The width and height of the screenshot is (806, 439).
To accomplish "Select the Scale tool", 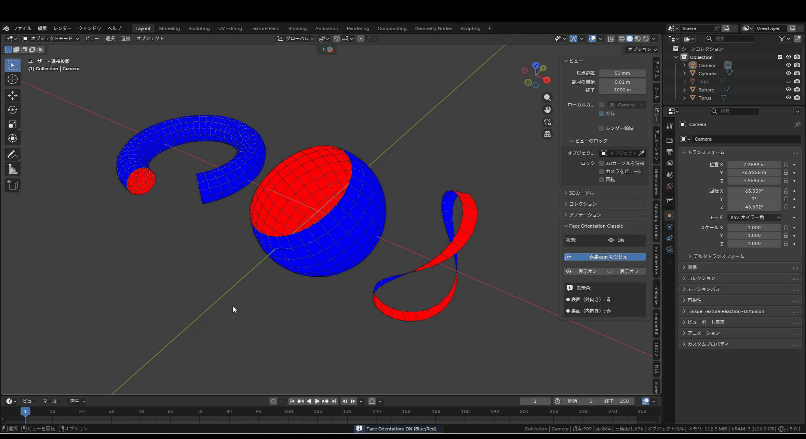I will point(13,124).
